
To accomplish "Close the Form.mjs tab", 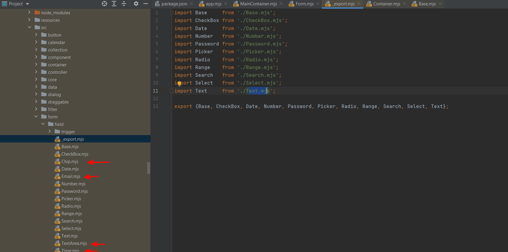I will (x=318, y=4).
